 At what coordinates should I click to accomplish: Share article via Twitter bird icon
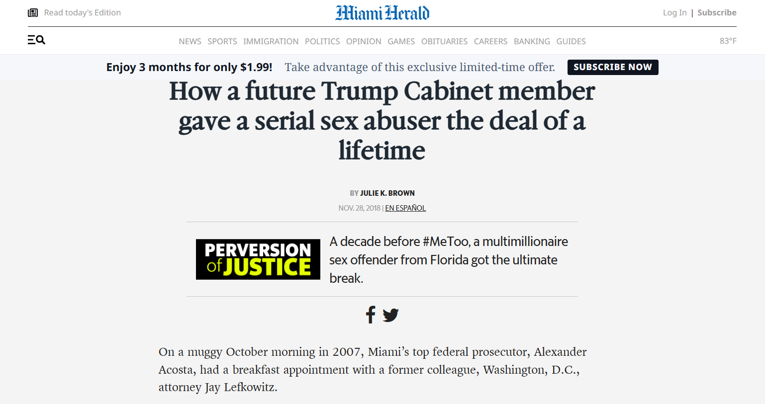(391, 315)
